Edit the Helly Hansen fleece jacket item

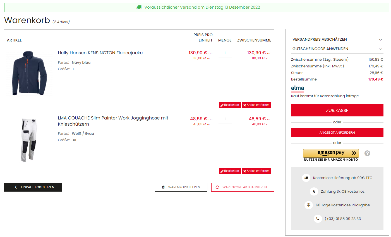point(230,105)
